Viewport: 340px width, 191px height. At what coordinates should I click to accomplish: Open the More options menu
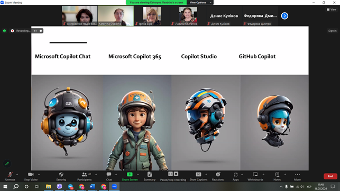(297, 176)
